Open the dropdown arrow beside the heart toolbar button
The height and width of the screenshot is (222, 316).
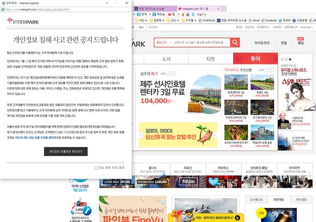point(178,14)
